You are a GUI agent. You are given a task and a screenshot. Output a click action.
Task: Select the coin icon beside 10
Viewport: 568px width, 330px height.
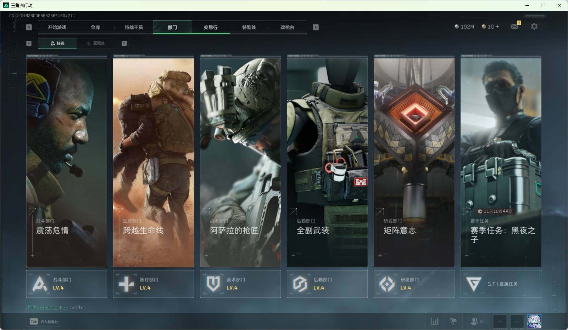[x=484, y=27]
